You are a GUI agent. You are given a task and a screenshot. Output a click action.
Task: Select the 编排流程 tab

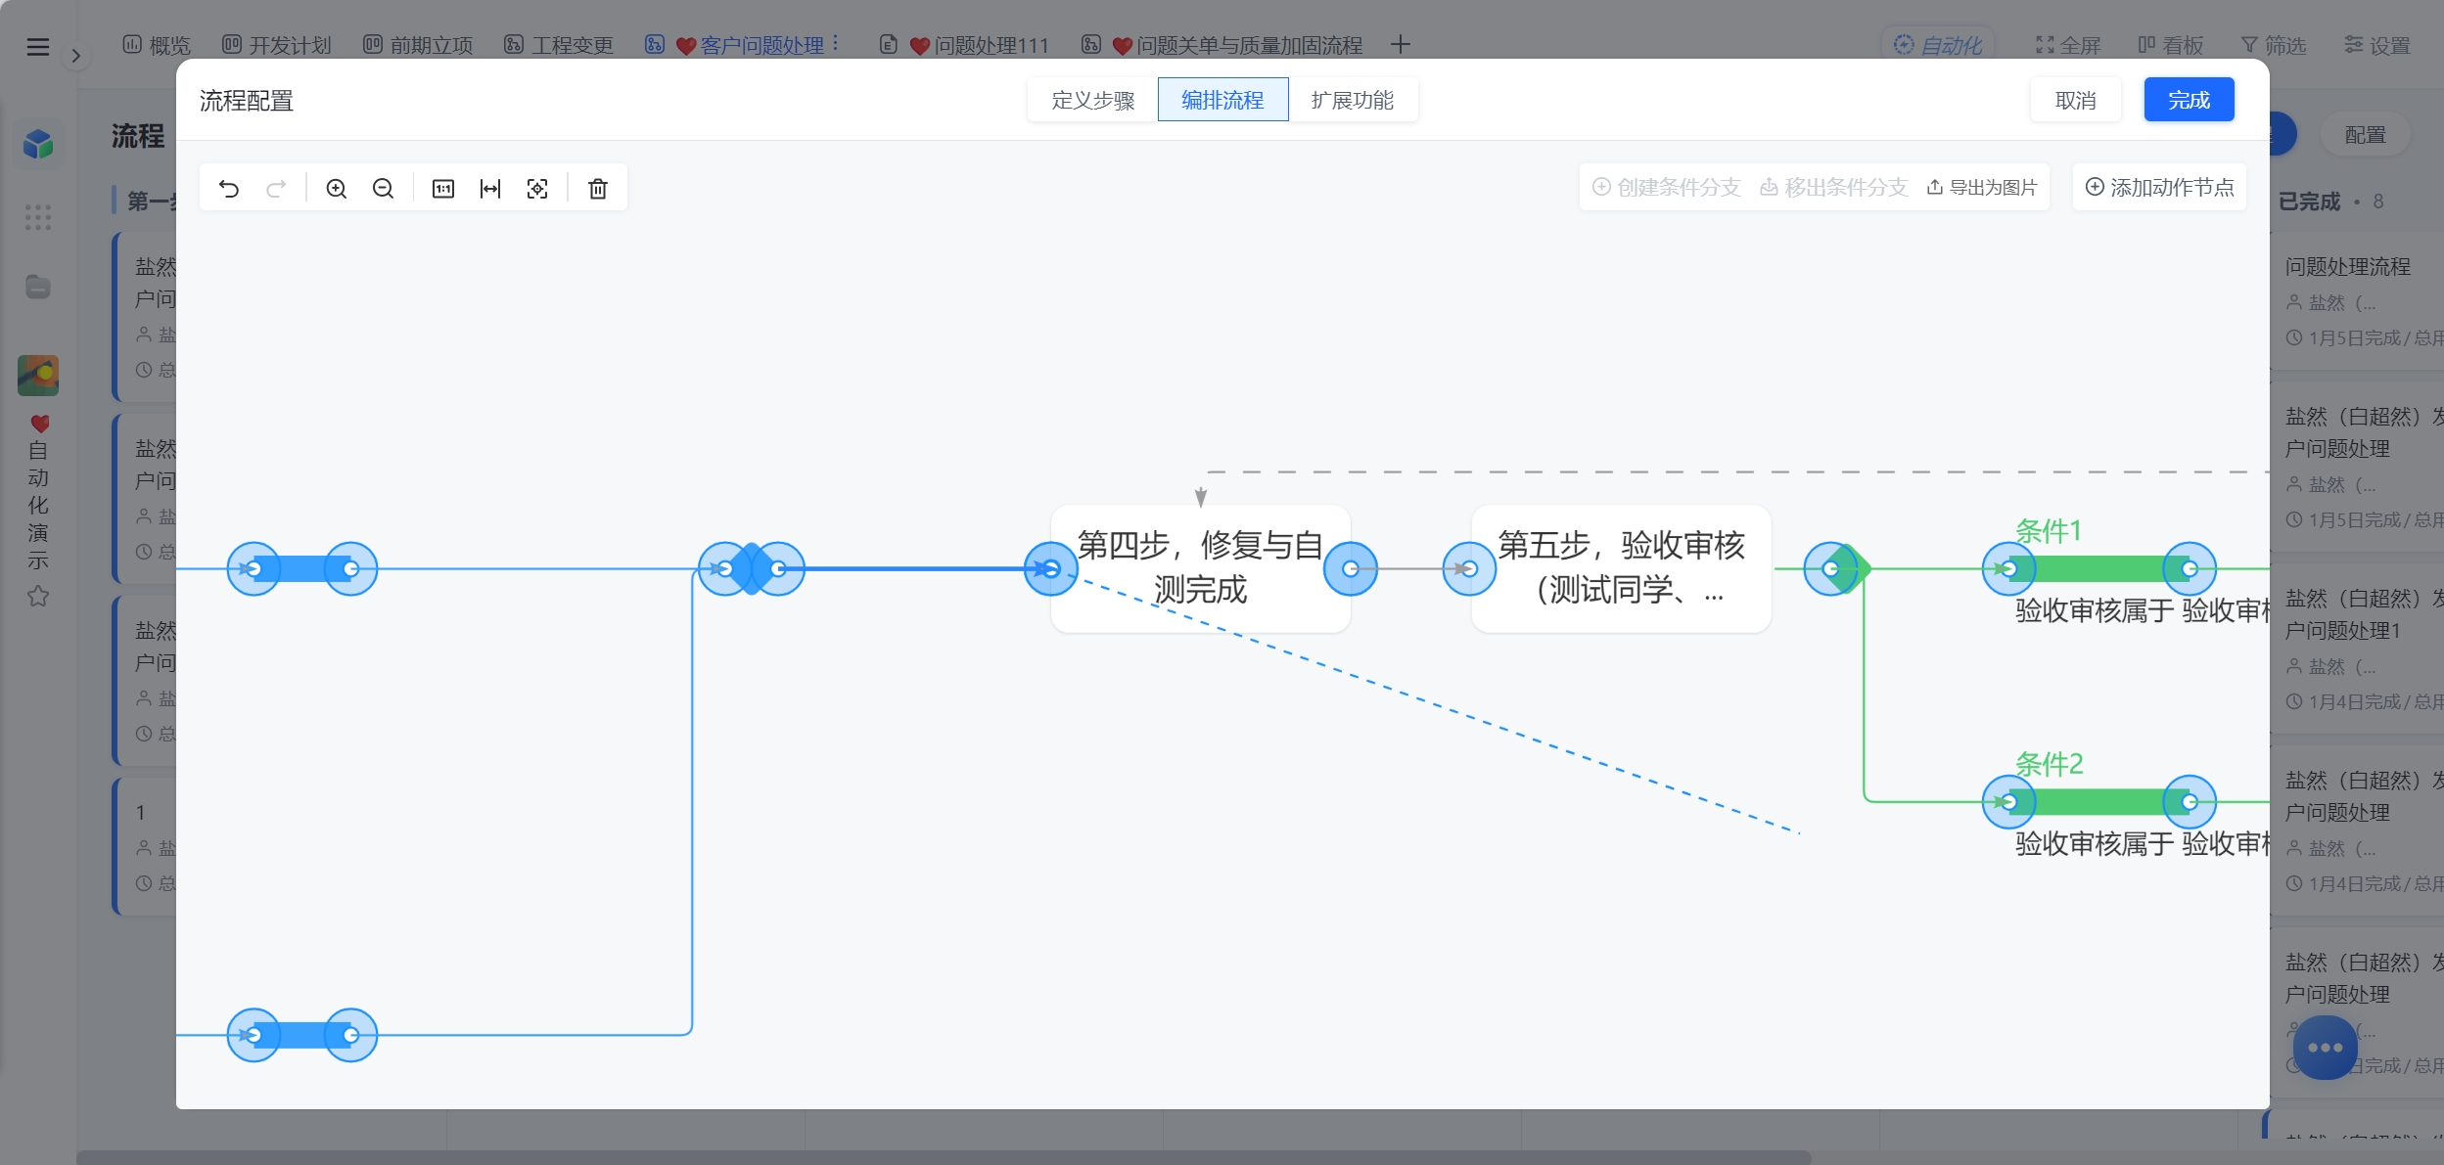coord(1222,100)
